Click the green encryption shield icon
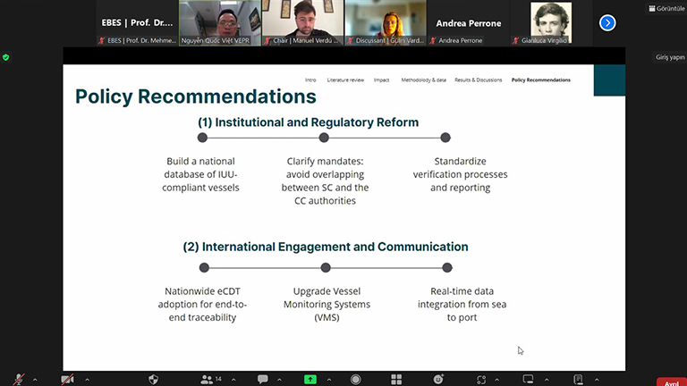 [x=6, y=57]
